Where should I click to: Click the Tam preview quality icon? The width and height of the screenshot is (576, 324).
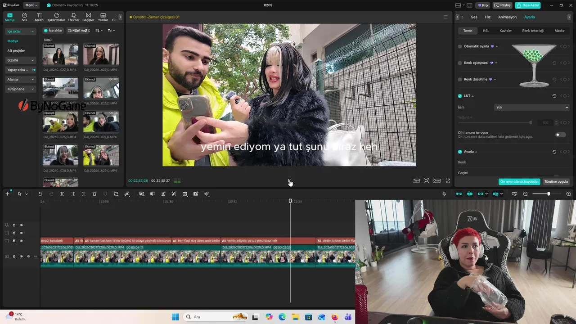[x=416, y=180]
